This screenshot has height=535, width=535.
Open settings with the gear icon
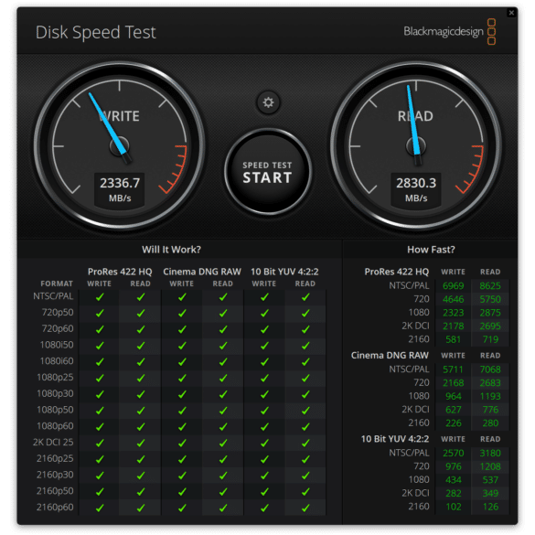268,102
